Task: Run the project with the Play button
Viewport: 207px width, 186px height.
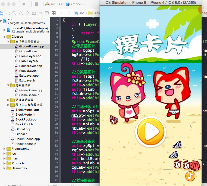Action: (x=24, y=4)
